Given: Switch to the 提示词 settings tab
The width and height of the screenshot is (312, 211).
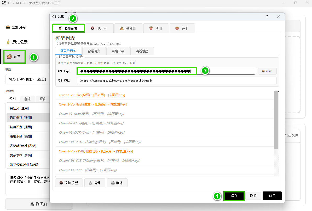Looking at the screenshot, I should pyautogui.click(x=99, y=28).
